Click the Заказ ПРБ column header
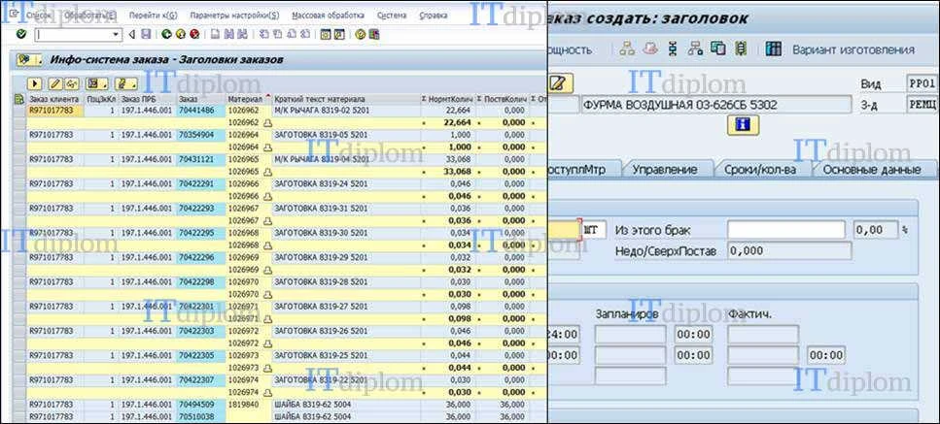Viewport: 940px width, 424px height. (148, 99)
